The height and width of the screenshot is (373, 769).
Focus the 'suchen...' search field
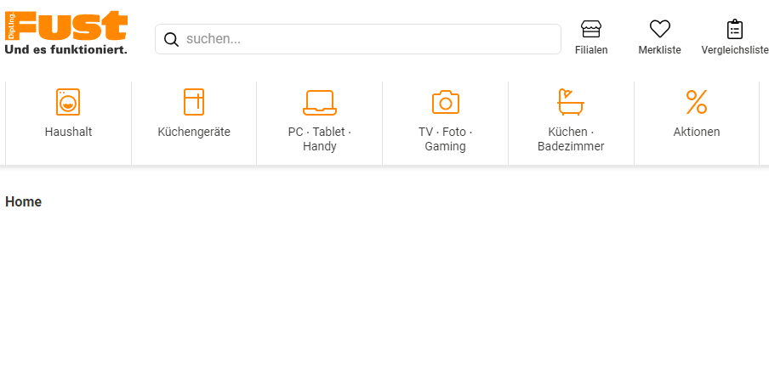click(366, 39)
